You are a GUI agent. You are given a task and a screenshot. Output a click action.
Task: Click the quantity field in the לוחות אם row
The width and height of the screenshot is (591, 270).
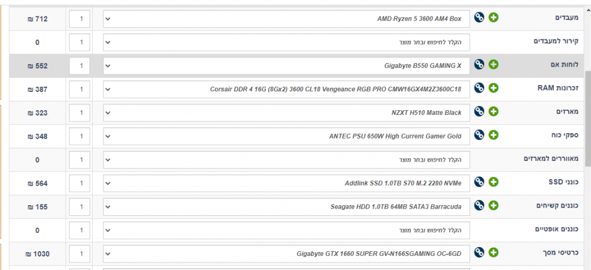click(80, 66)
